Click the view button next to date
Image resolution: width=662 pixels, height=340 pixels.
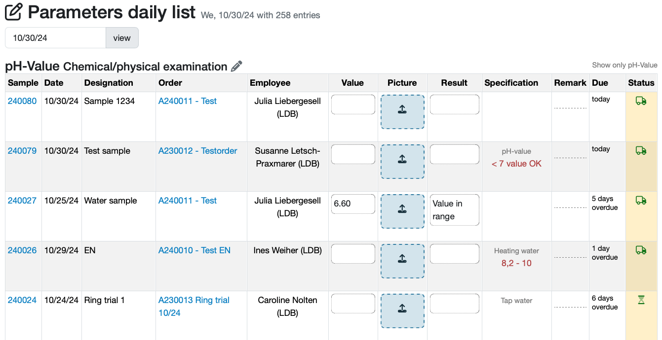point(122,38)
